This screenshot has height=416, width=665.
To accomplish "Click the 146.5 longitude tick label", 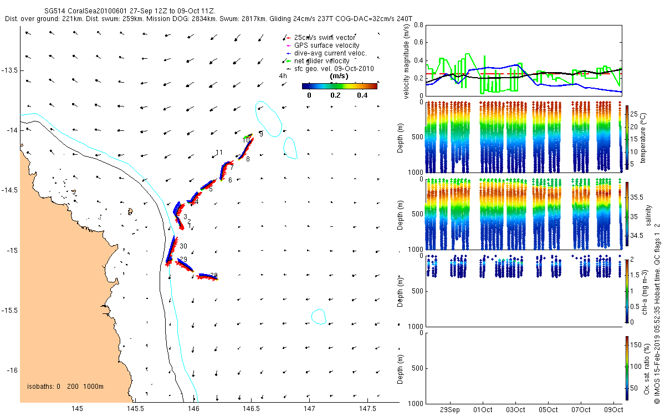I will click(x=251, y=409).
